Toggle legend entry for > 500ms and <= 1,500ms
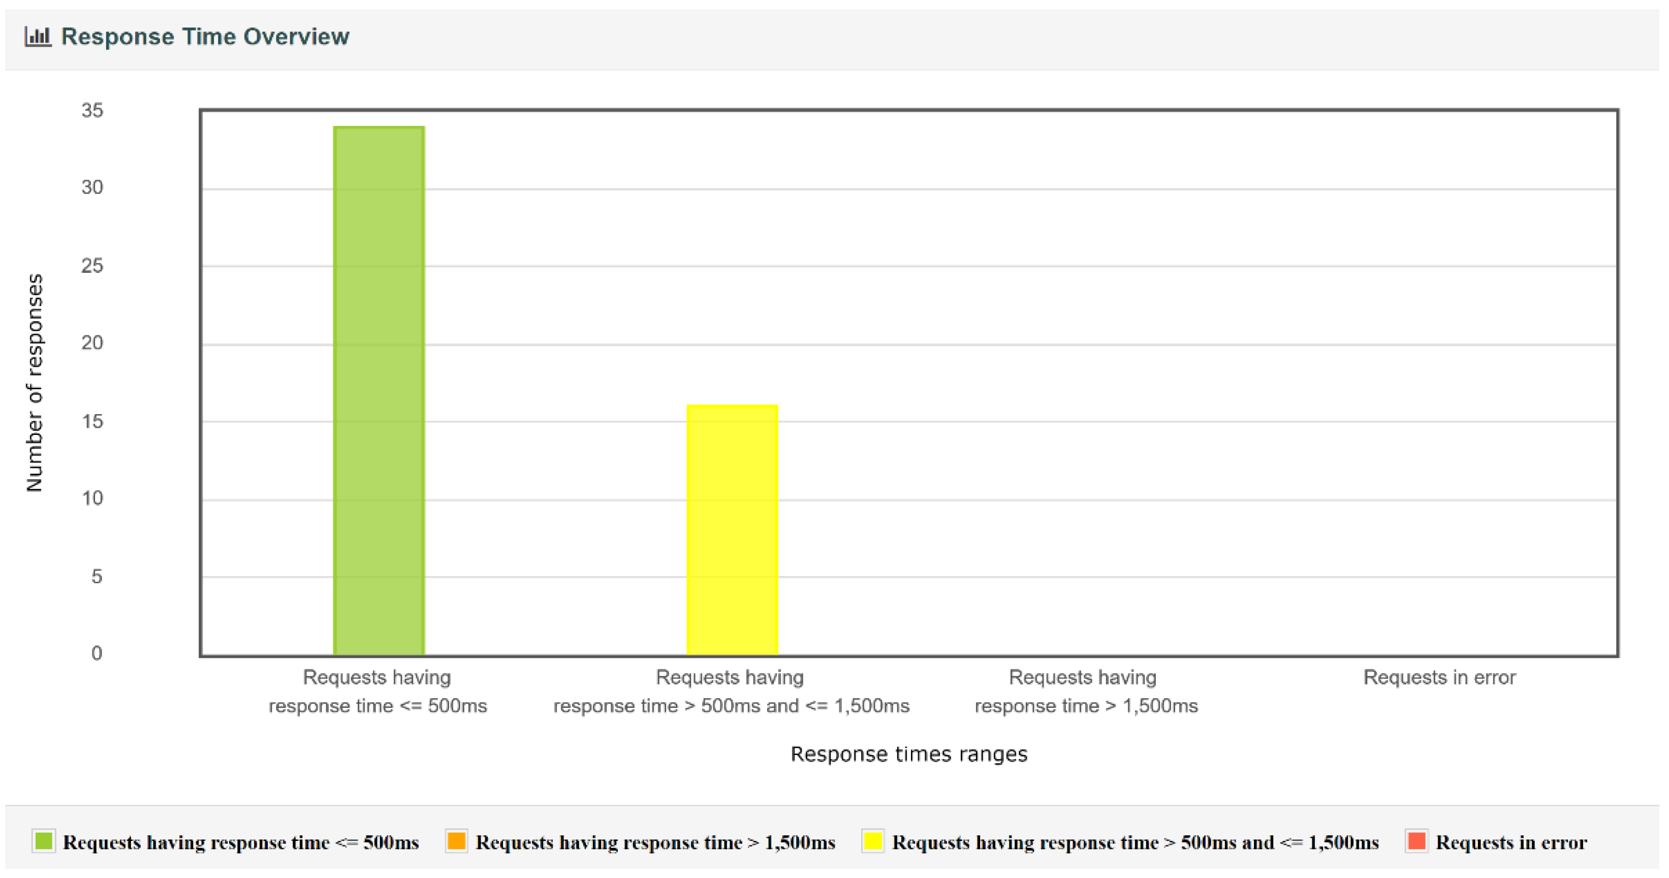1669x878 pixels. (1135, 842)
